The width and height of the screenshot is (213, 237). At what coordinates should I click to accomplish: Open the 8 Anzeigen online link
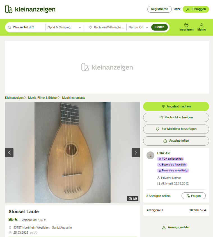(158, 196)
